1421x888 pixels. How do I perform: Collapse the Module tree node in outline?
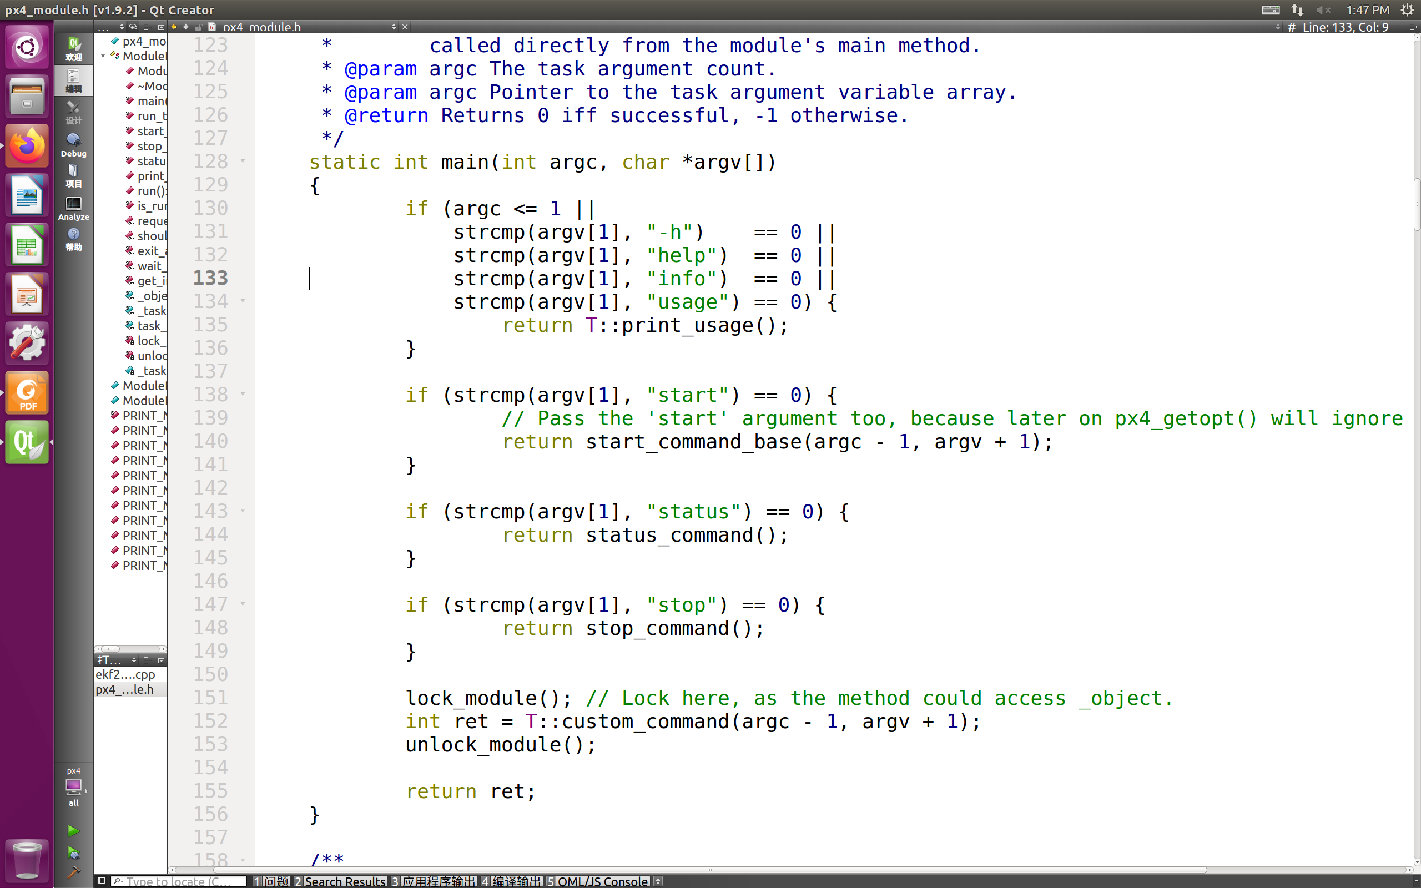[103, 56]
